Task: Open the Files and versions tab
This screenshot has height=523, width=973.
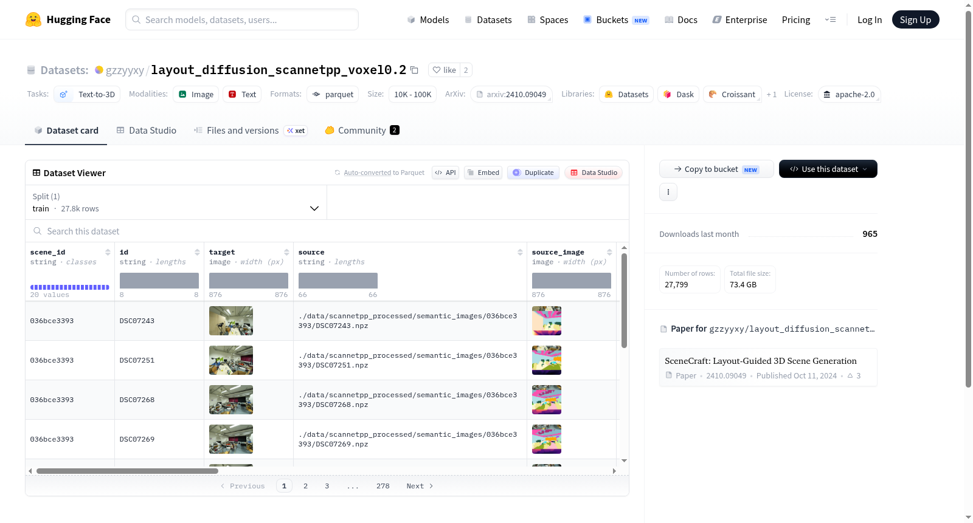Action: tap(251, 131)
